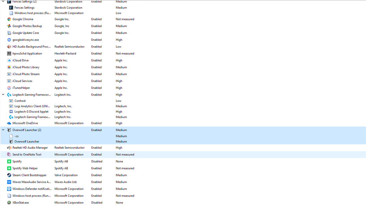Click the hpwuSchd Application icon
The height and width of the screenshot is (206, 366).
[9, 54]
